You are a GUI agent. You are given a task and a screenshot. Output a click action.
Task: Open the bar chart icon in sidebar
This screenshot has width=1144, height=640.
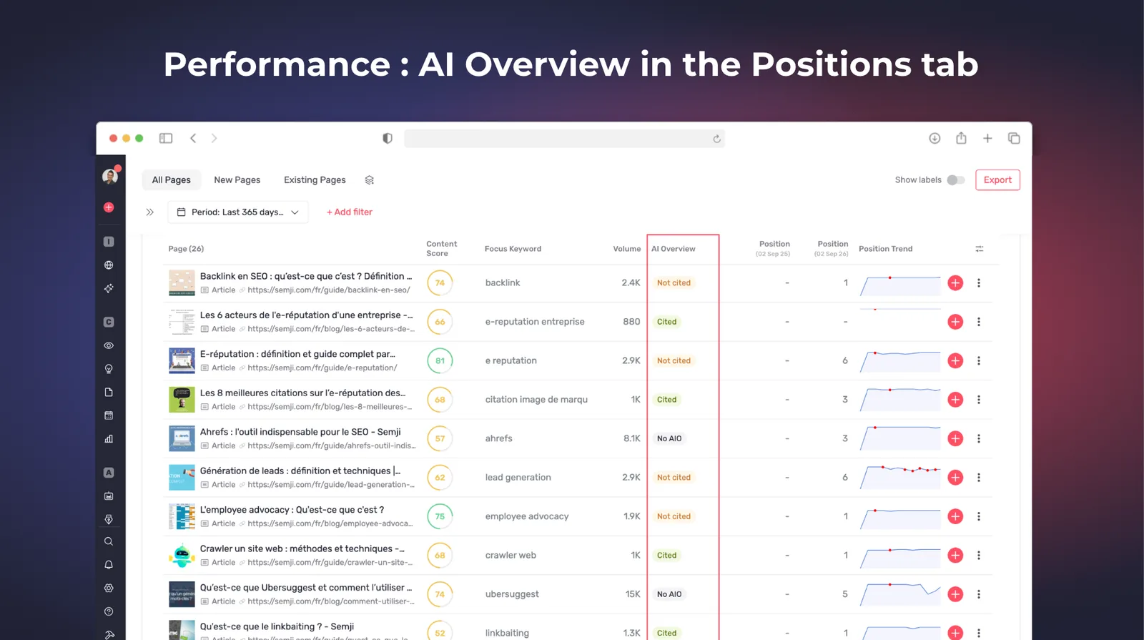click(x=109, y=439)
